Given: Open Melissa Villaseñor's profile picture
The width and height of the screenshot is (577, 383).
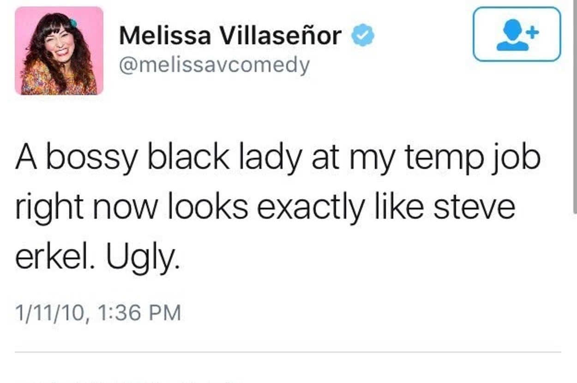Looking at the screenshot, I should [x=59, y=51].
